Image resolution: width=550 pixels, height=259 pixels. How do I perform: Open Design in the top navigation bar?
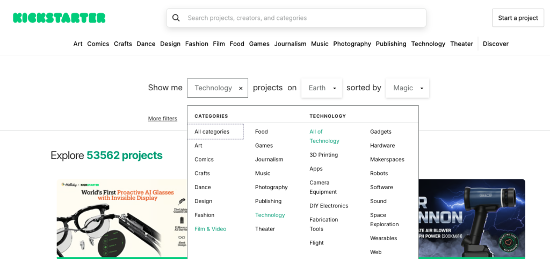coord(170,44)
